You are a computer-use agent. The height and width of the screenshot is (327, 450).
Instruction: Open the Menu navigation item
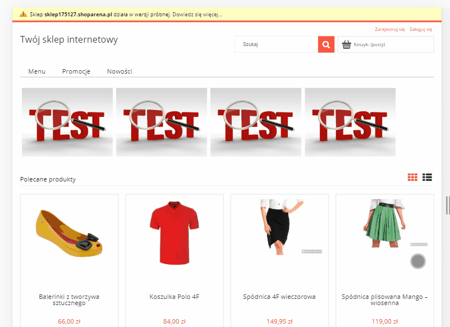(37, 71)
